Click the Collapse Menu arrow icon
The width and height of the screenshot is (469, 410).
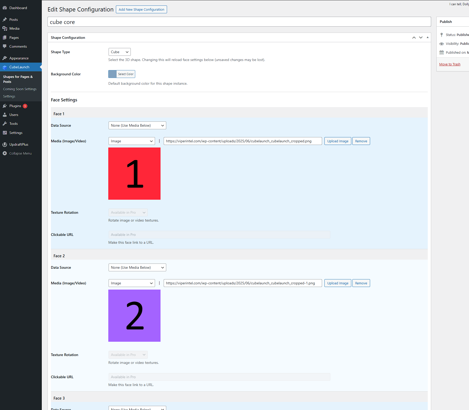[x=5, y=153]
